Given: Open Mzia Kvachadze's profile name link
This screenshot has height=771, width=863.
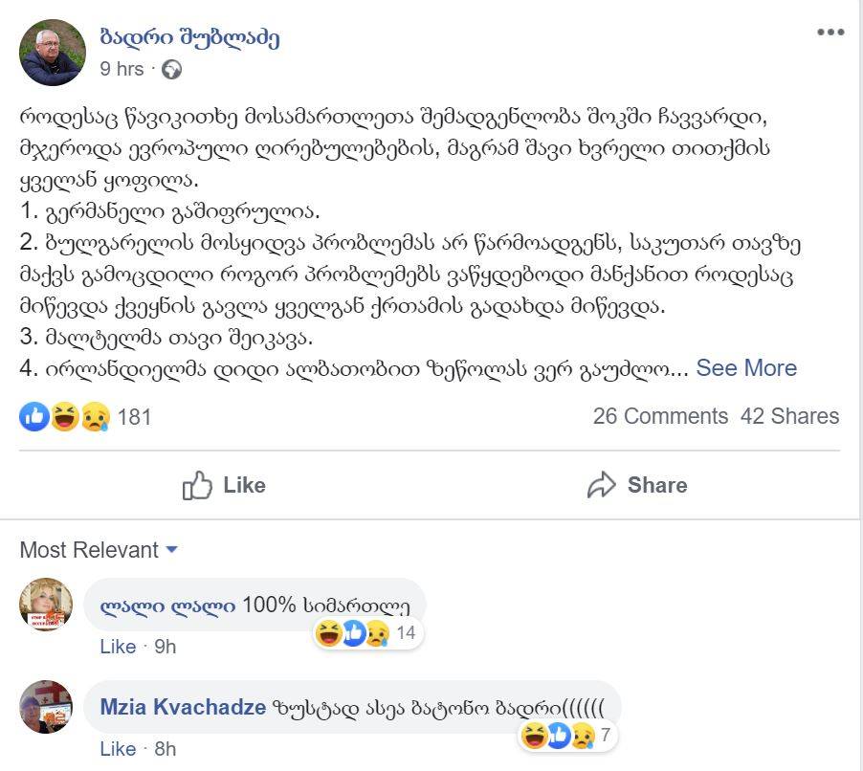Looking at the screenshot, I should coord(183,708).
